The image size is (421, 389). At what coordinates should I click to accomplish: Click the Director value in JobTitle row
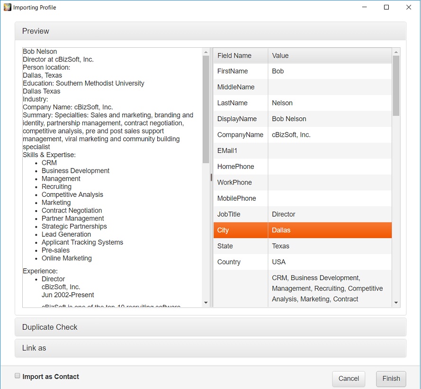(283, 214)
